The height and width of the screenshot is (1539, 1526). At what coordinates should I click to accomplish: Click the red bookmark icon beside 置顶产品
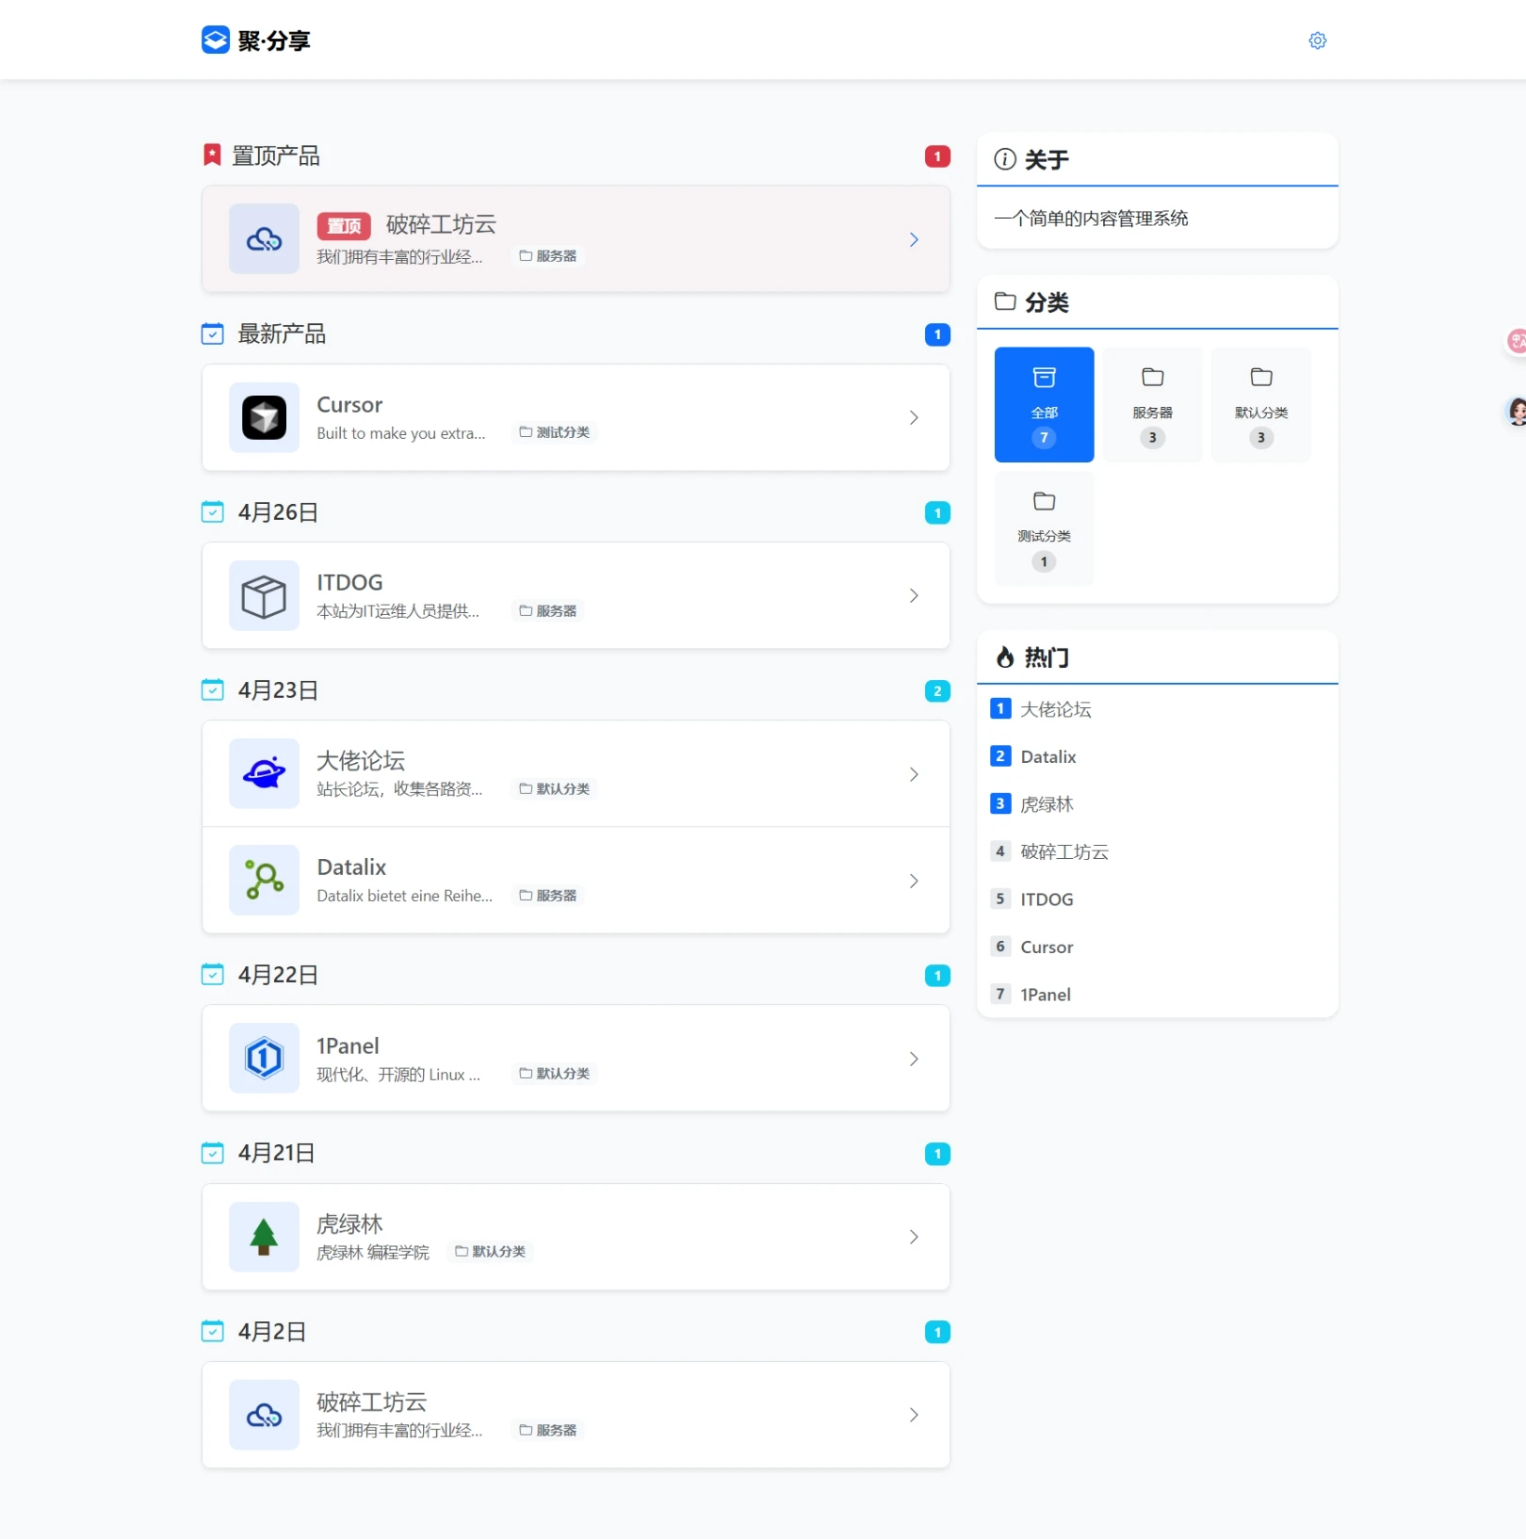point(212,155)
